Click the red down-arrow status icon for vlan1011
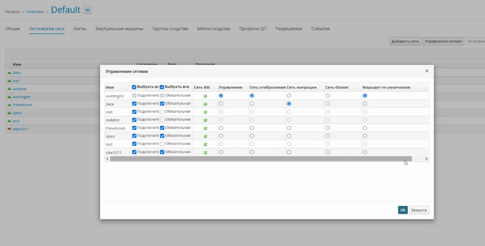This screenshot has height=246, width=485. [x=9, y=129]
